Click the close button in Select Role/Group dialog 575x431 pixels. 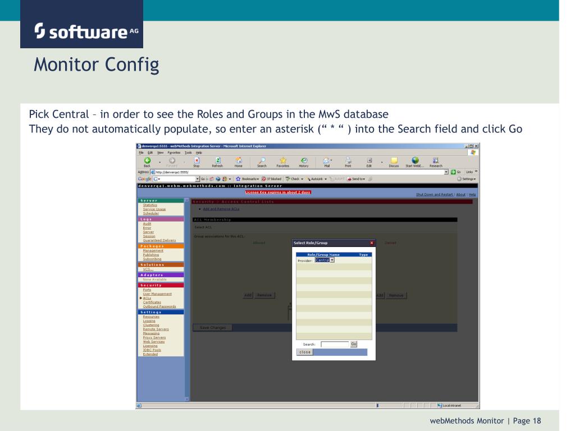click(x=305, y=352)
